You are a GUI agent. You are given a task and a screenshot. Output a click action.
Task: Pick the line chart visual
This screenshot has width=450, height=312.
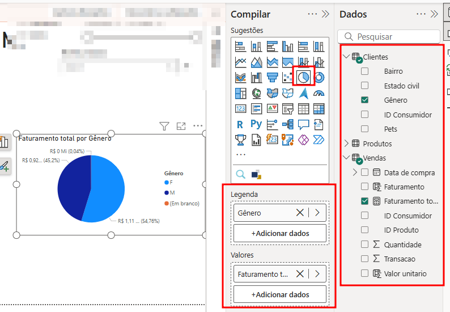click(x=240, y=62)
